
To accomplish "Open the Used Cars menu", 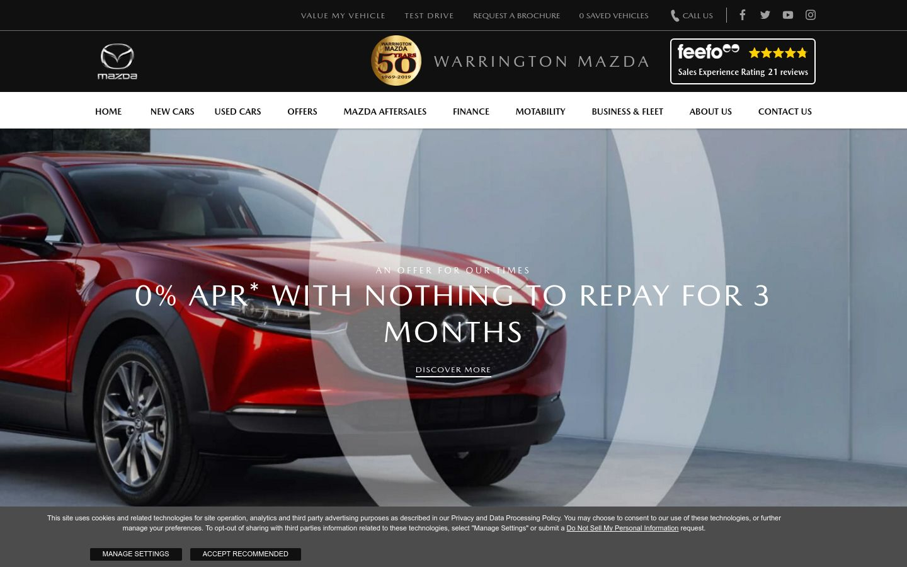I will [237, 112].
